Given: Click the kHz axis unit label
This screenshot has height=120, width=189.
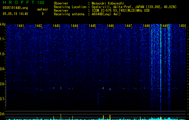Looking at the screenshot, I should point(3,24).
